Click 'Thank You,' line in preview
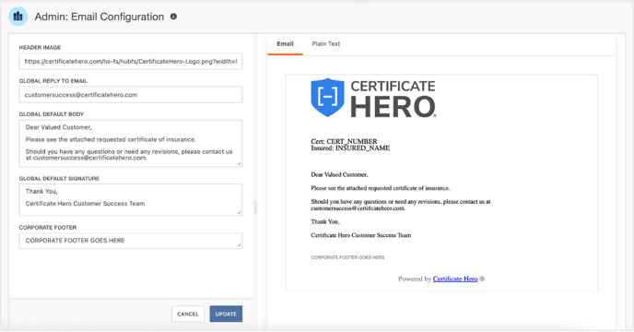 (x=325, y=222)
